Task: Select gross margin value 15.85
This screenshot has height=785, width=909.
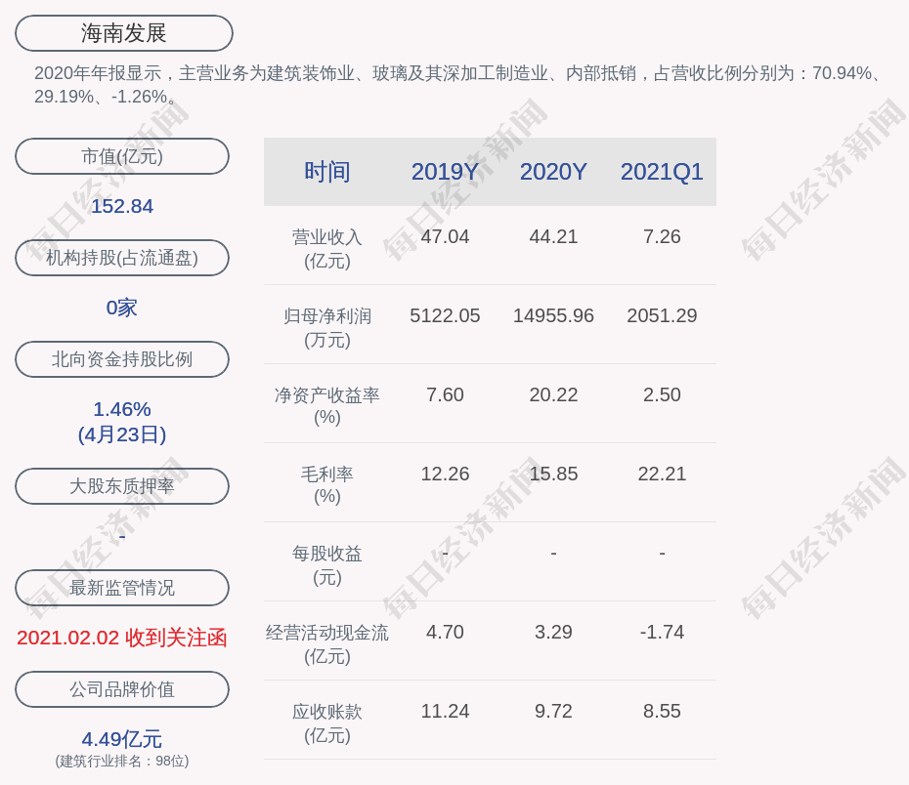Action: 553,475
